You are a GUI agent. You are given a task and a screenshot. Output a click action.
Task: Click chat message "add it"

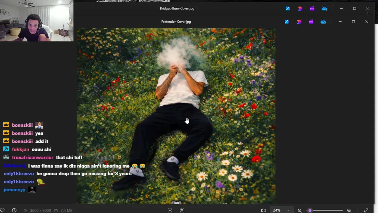pyautogui.click(x=42, y=141)
